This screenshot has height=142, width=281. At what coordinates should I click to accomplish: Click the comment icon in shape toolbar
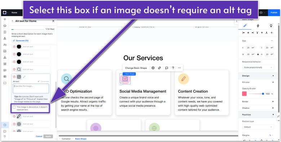pos(166,68)
